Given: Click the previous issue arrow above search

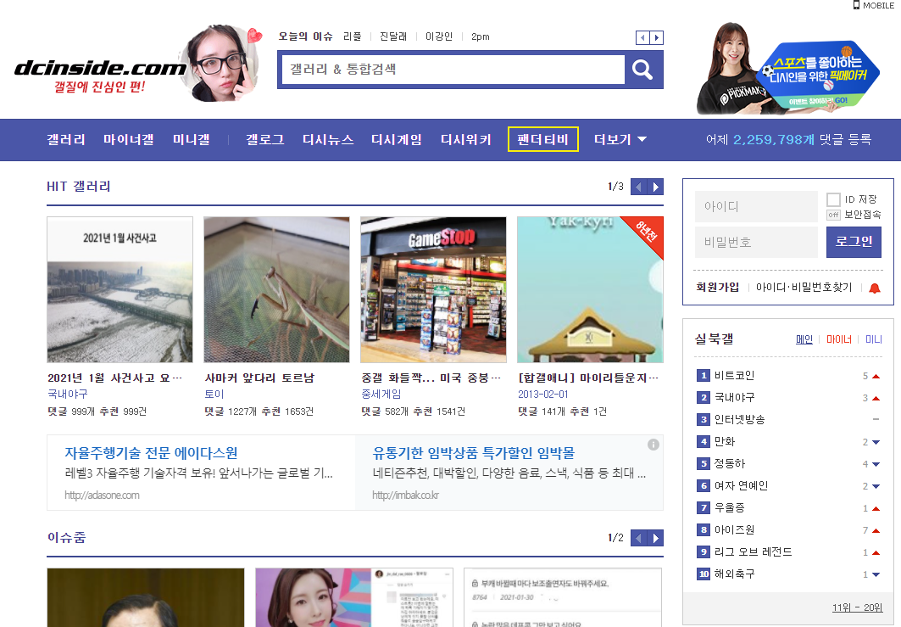Looking at the screenshot, I should (x=642, y=38).
